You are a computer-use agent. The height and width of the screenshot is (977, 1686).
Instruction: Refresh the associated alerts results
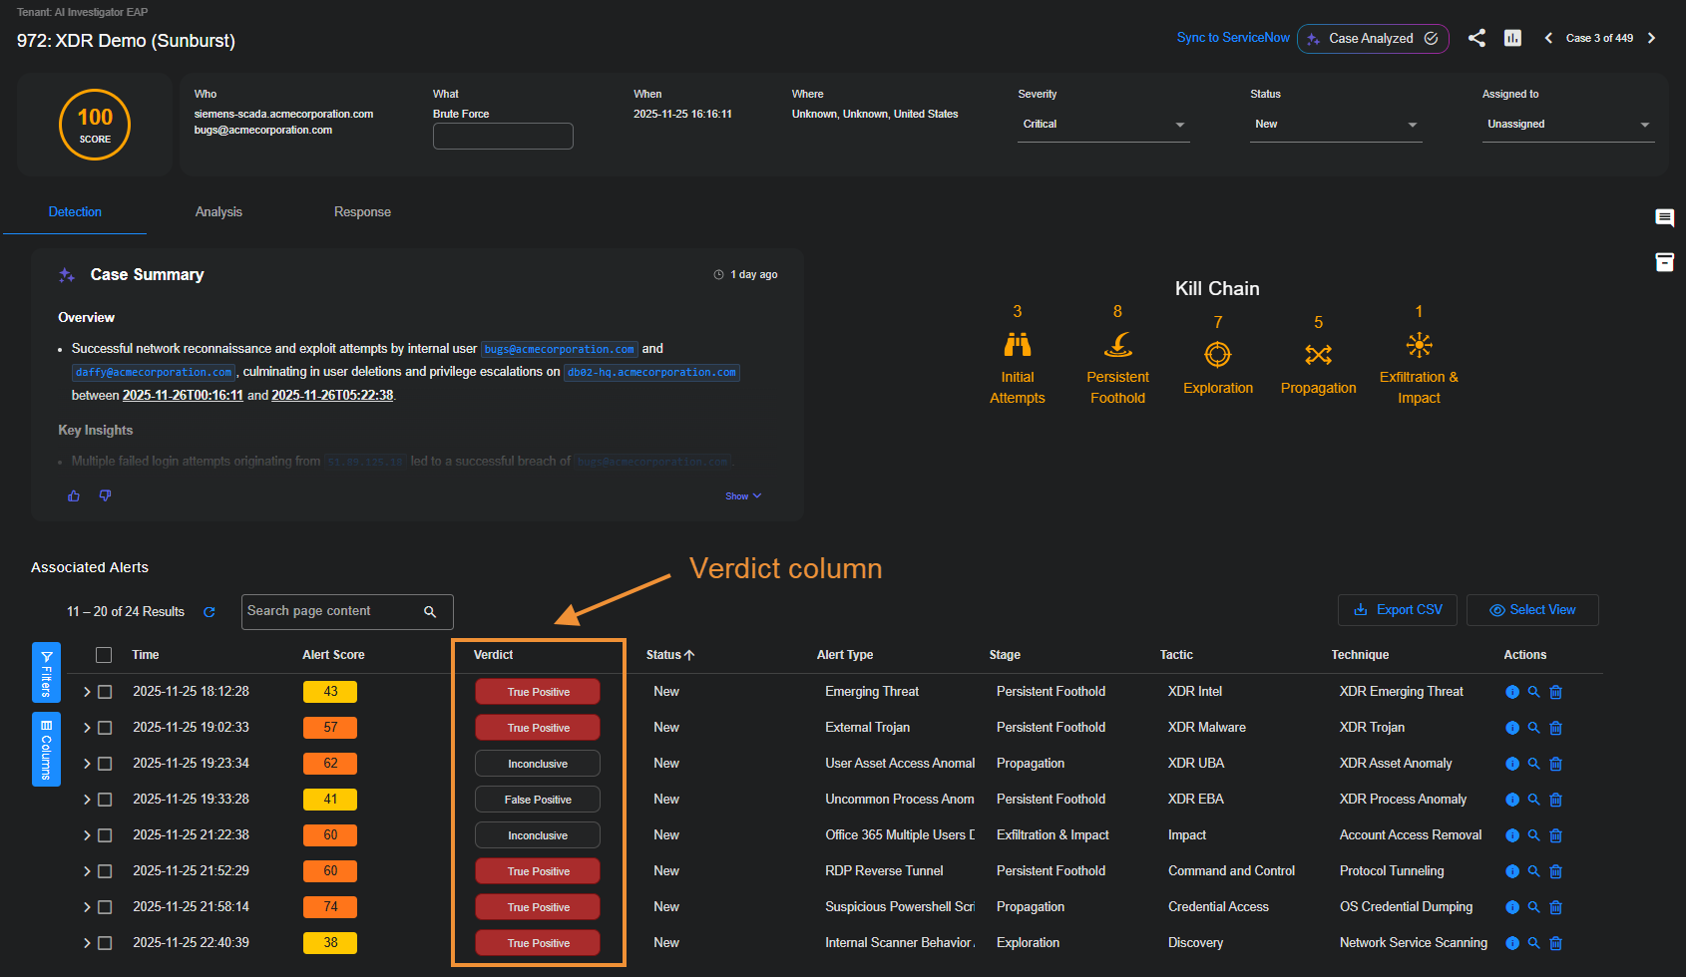[x=210, y=612]
